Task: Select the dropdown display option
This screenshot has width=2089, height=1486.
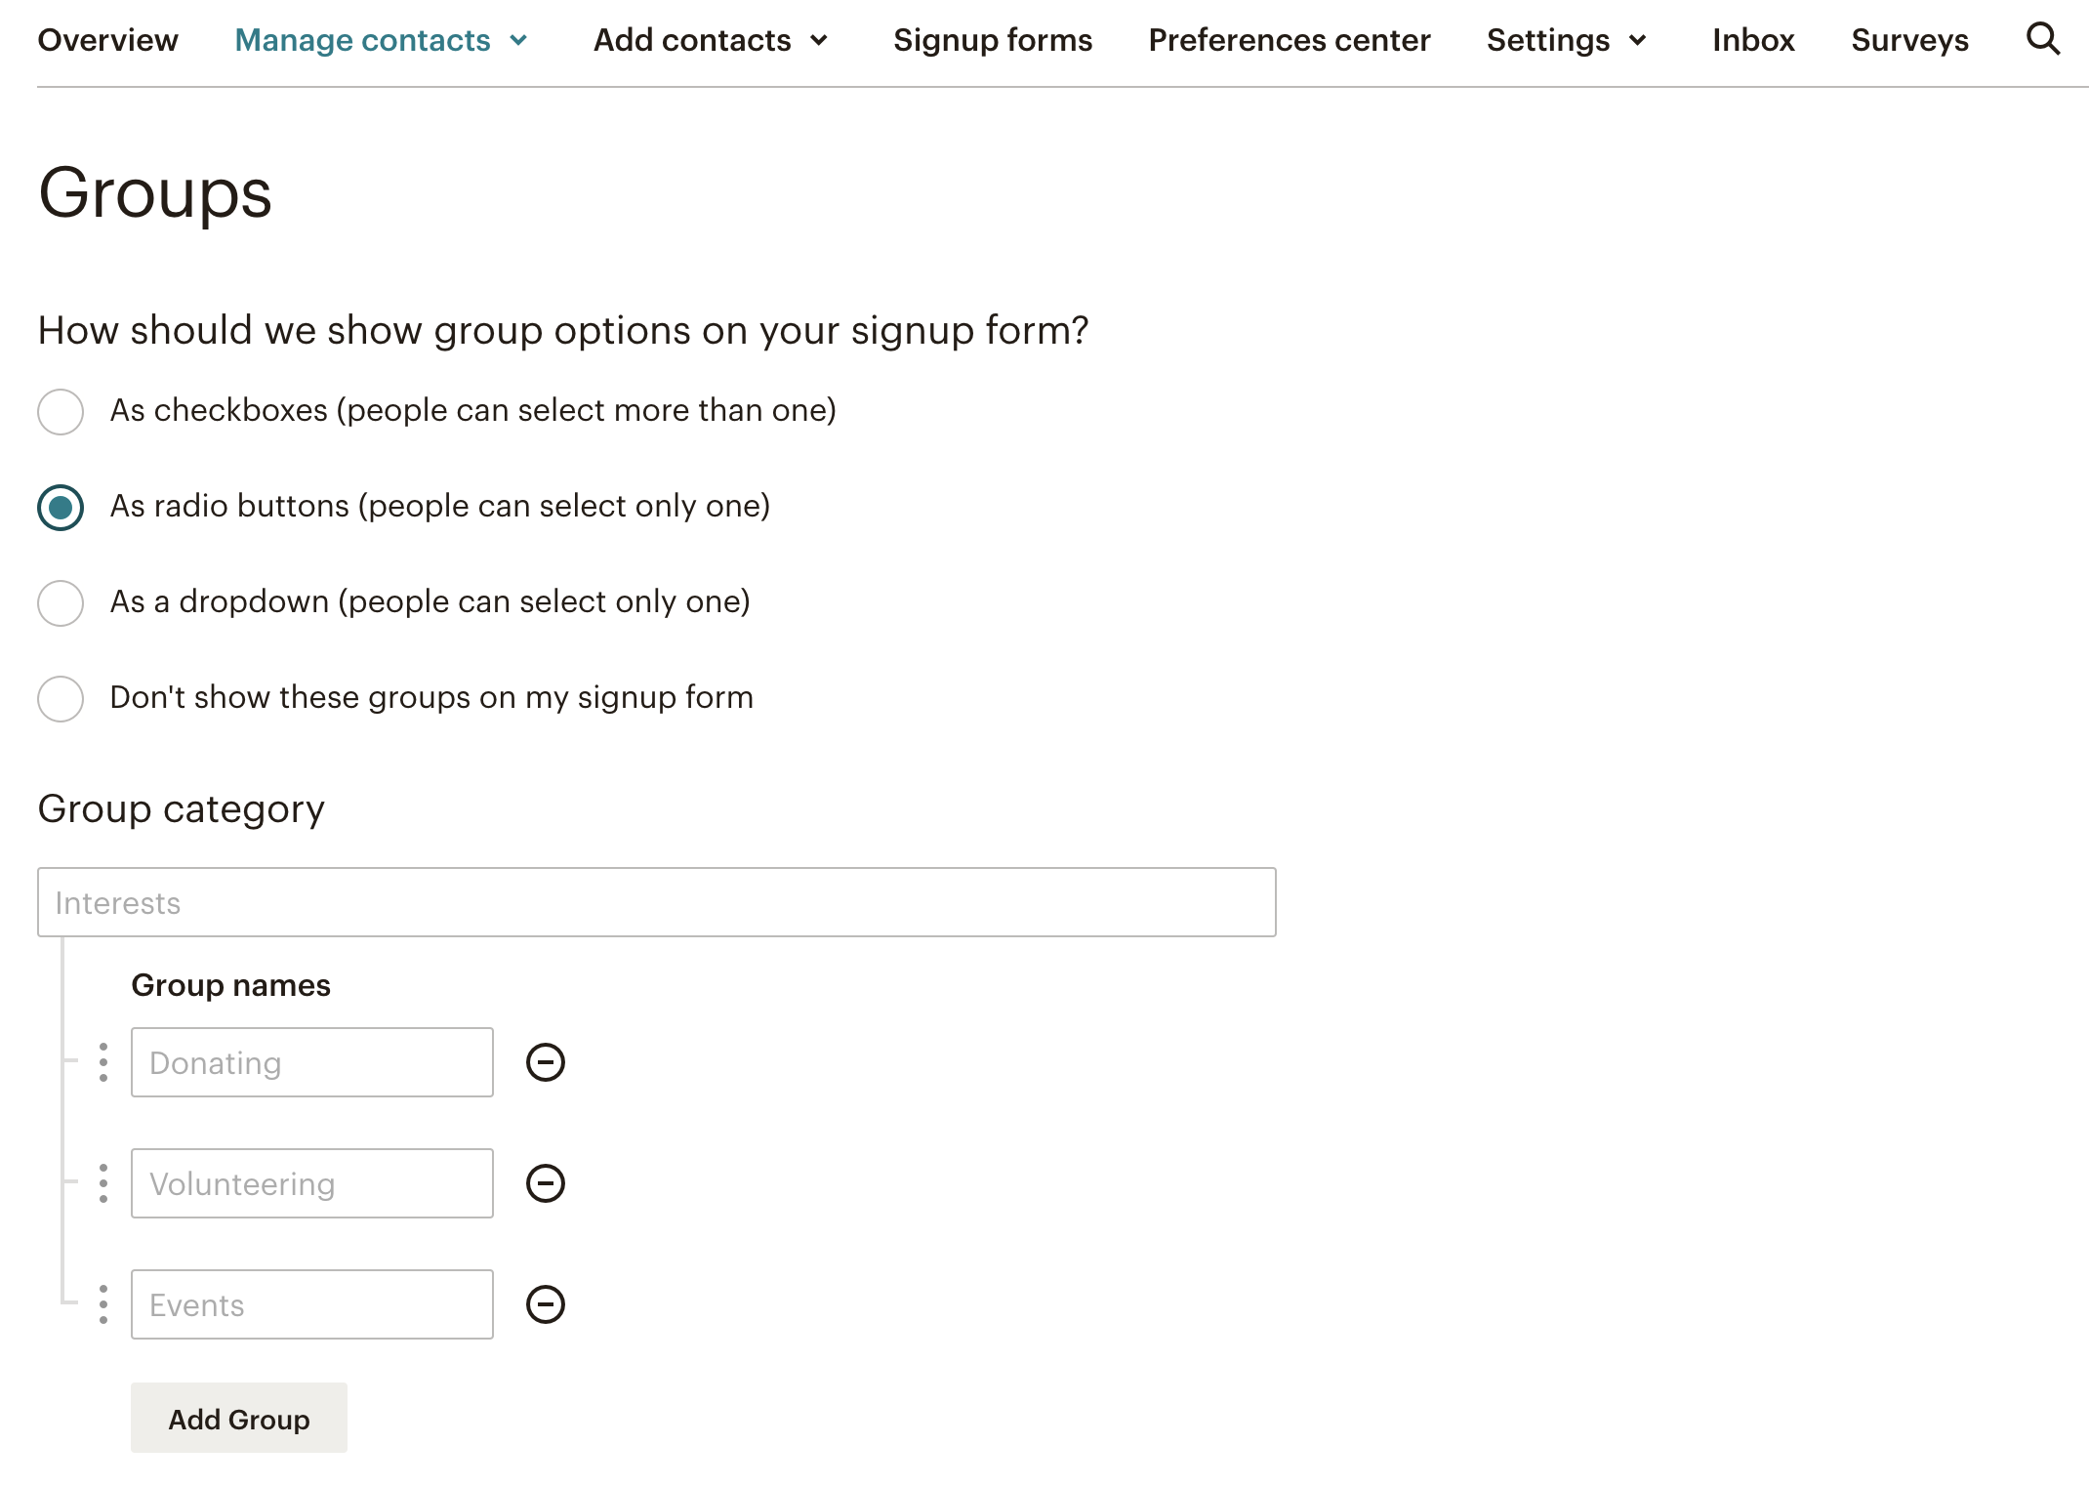Action: pos(60,603)
